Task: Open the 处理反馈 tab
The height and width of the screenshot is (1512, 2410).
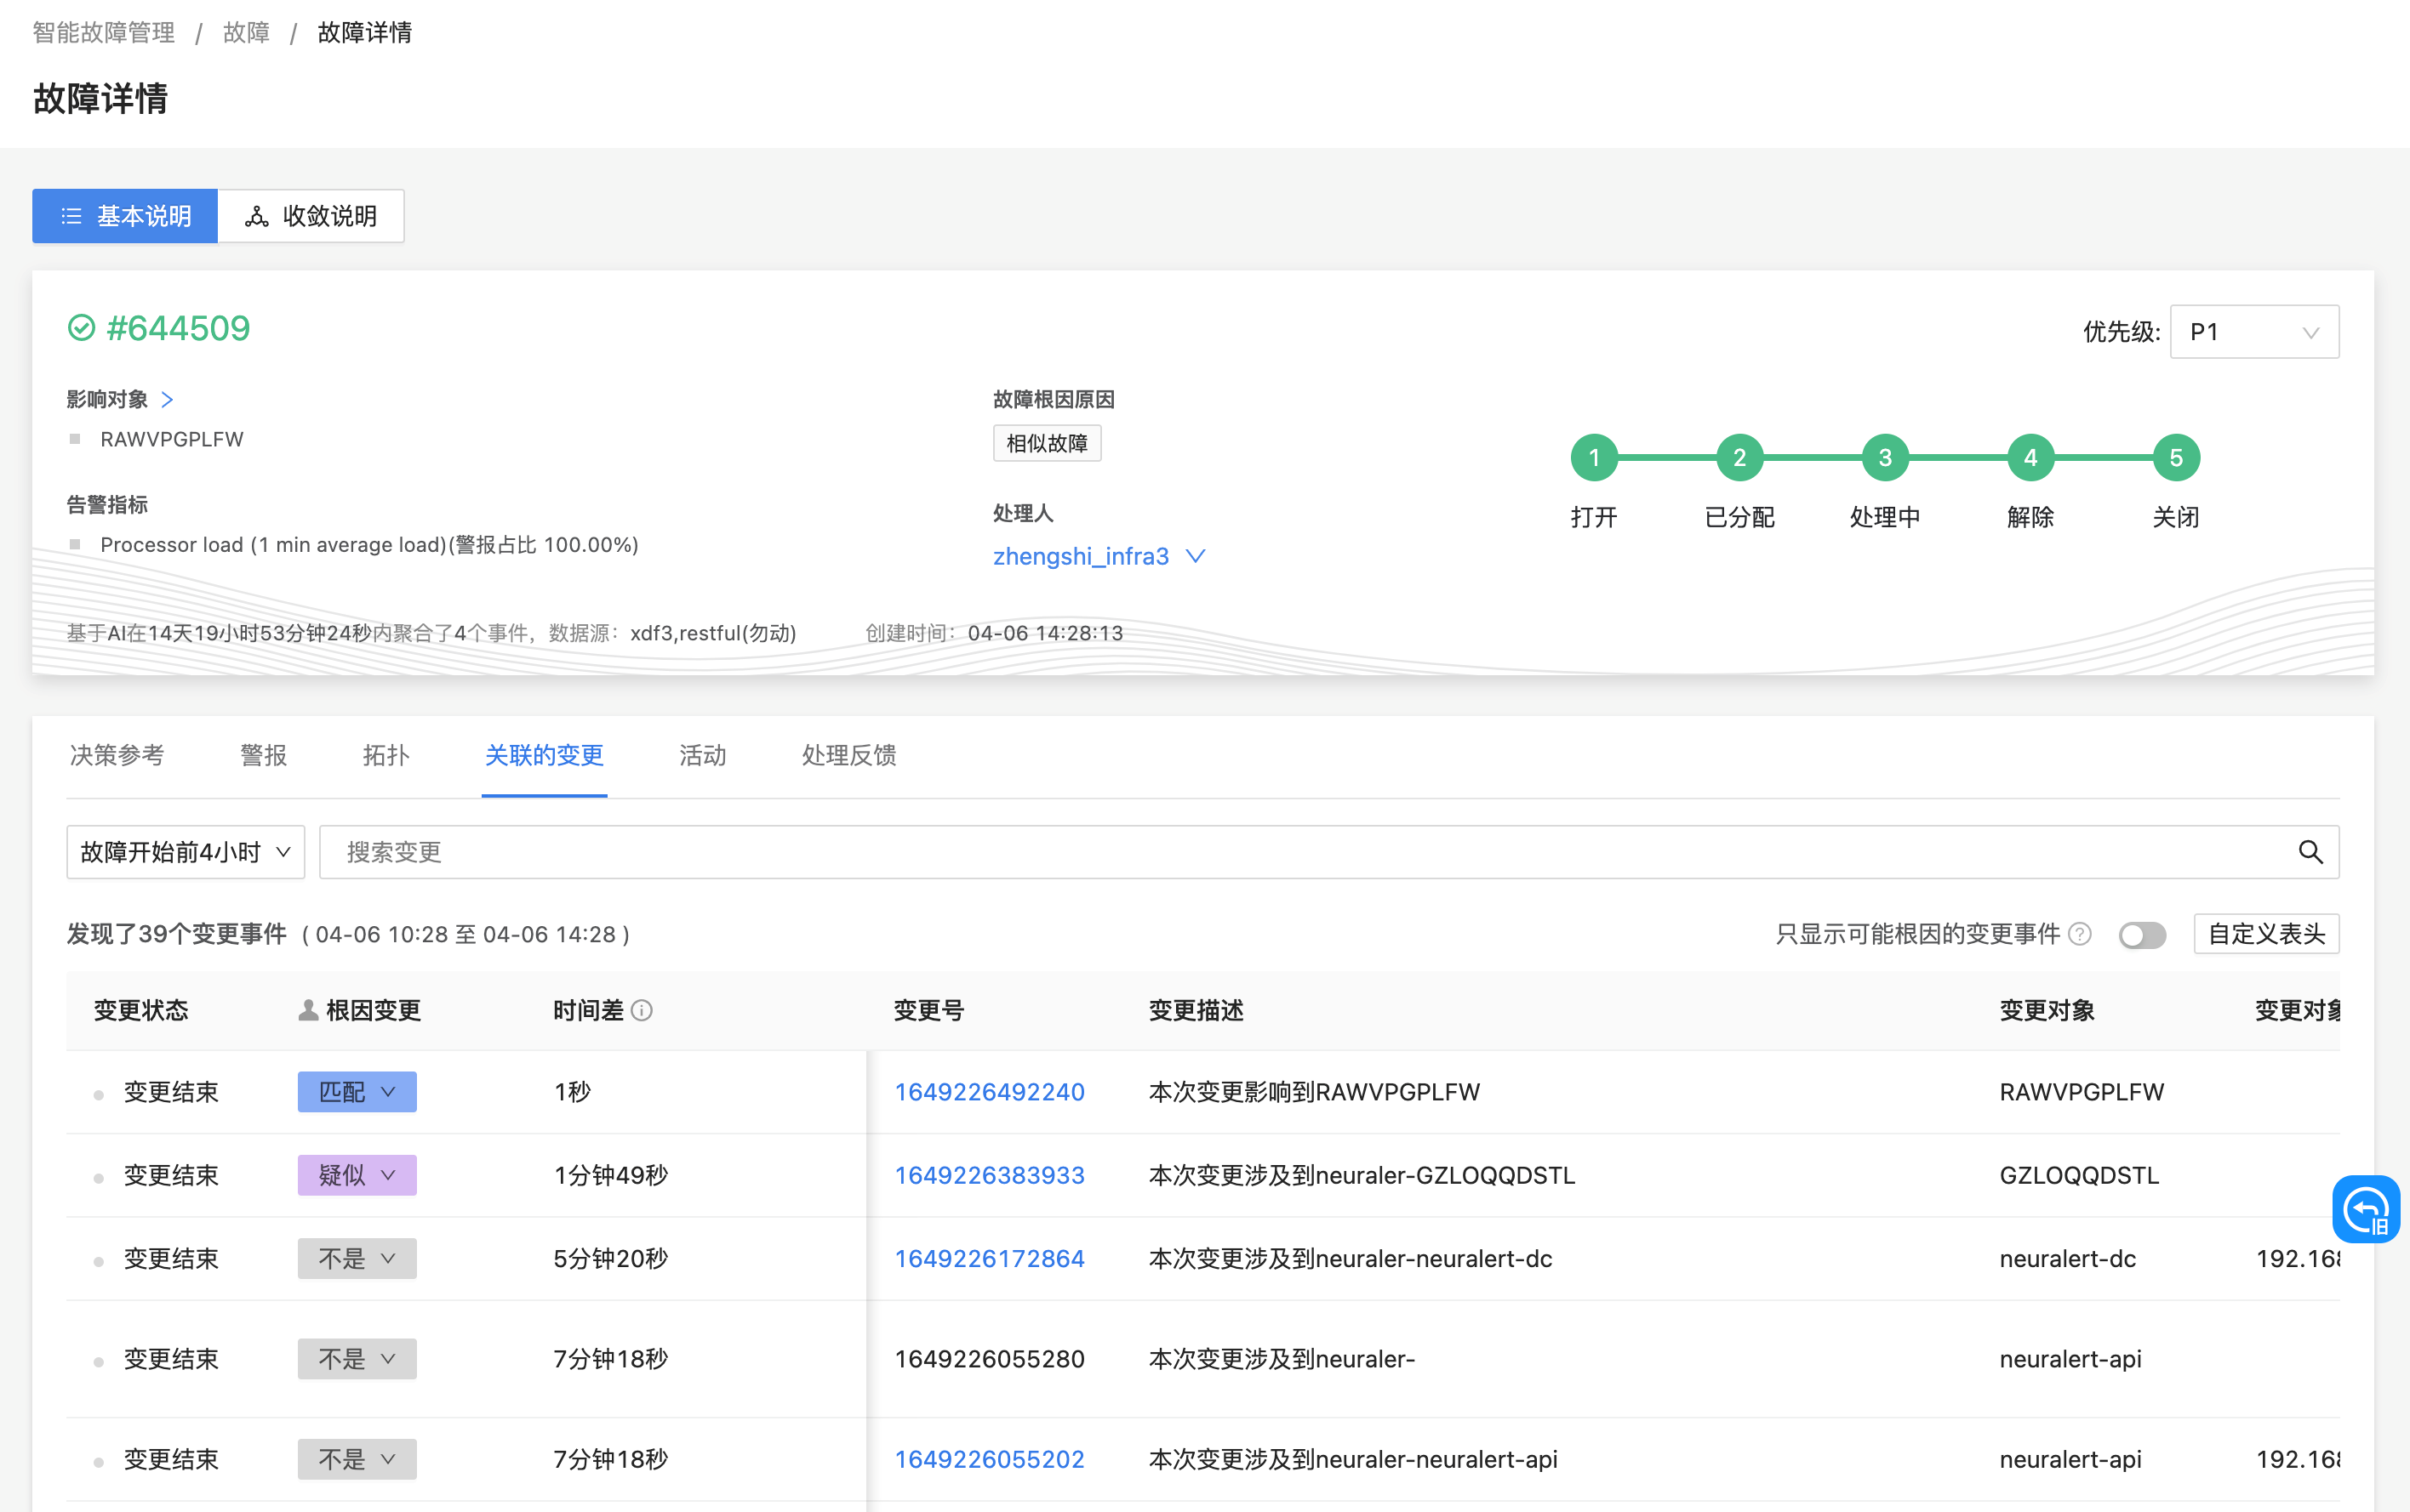Action: [848, 756]
